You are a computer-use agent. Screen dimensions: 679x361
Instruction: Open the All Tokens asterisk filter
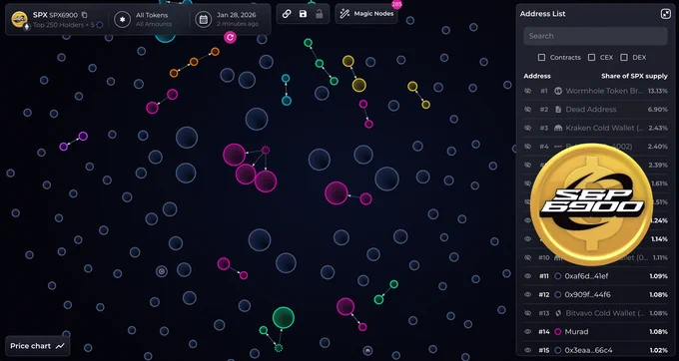point(122,20)
